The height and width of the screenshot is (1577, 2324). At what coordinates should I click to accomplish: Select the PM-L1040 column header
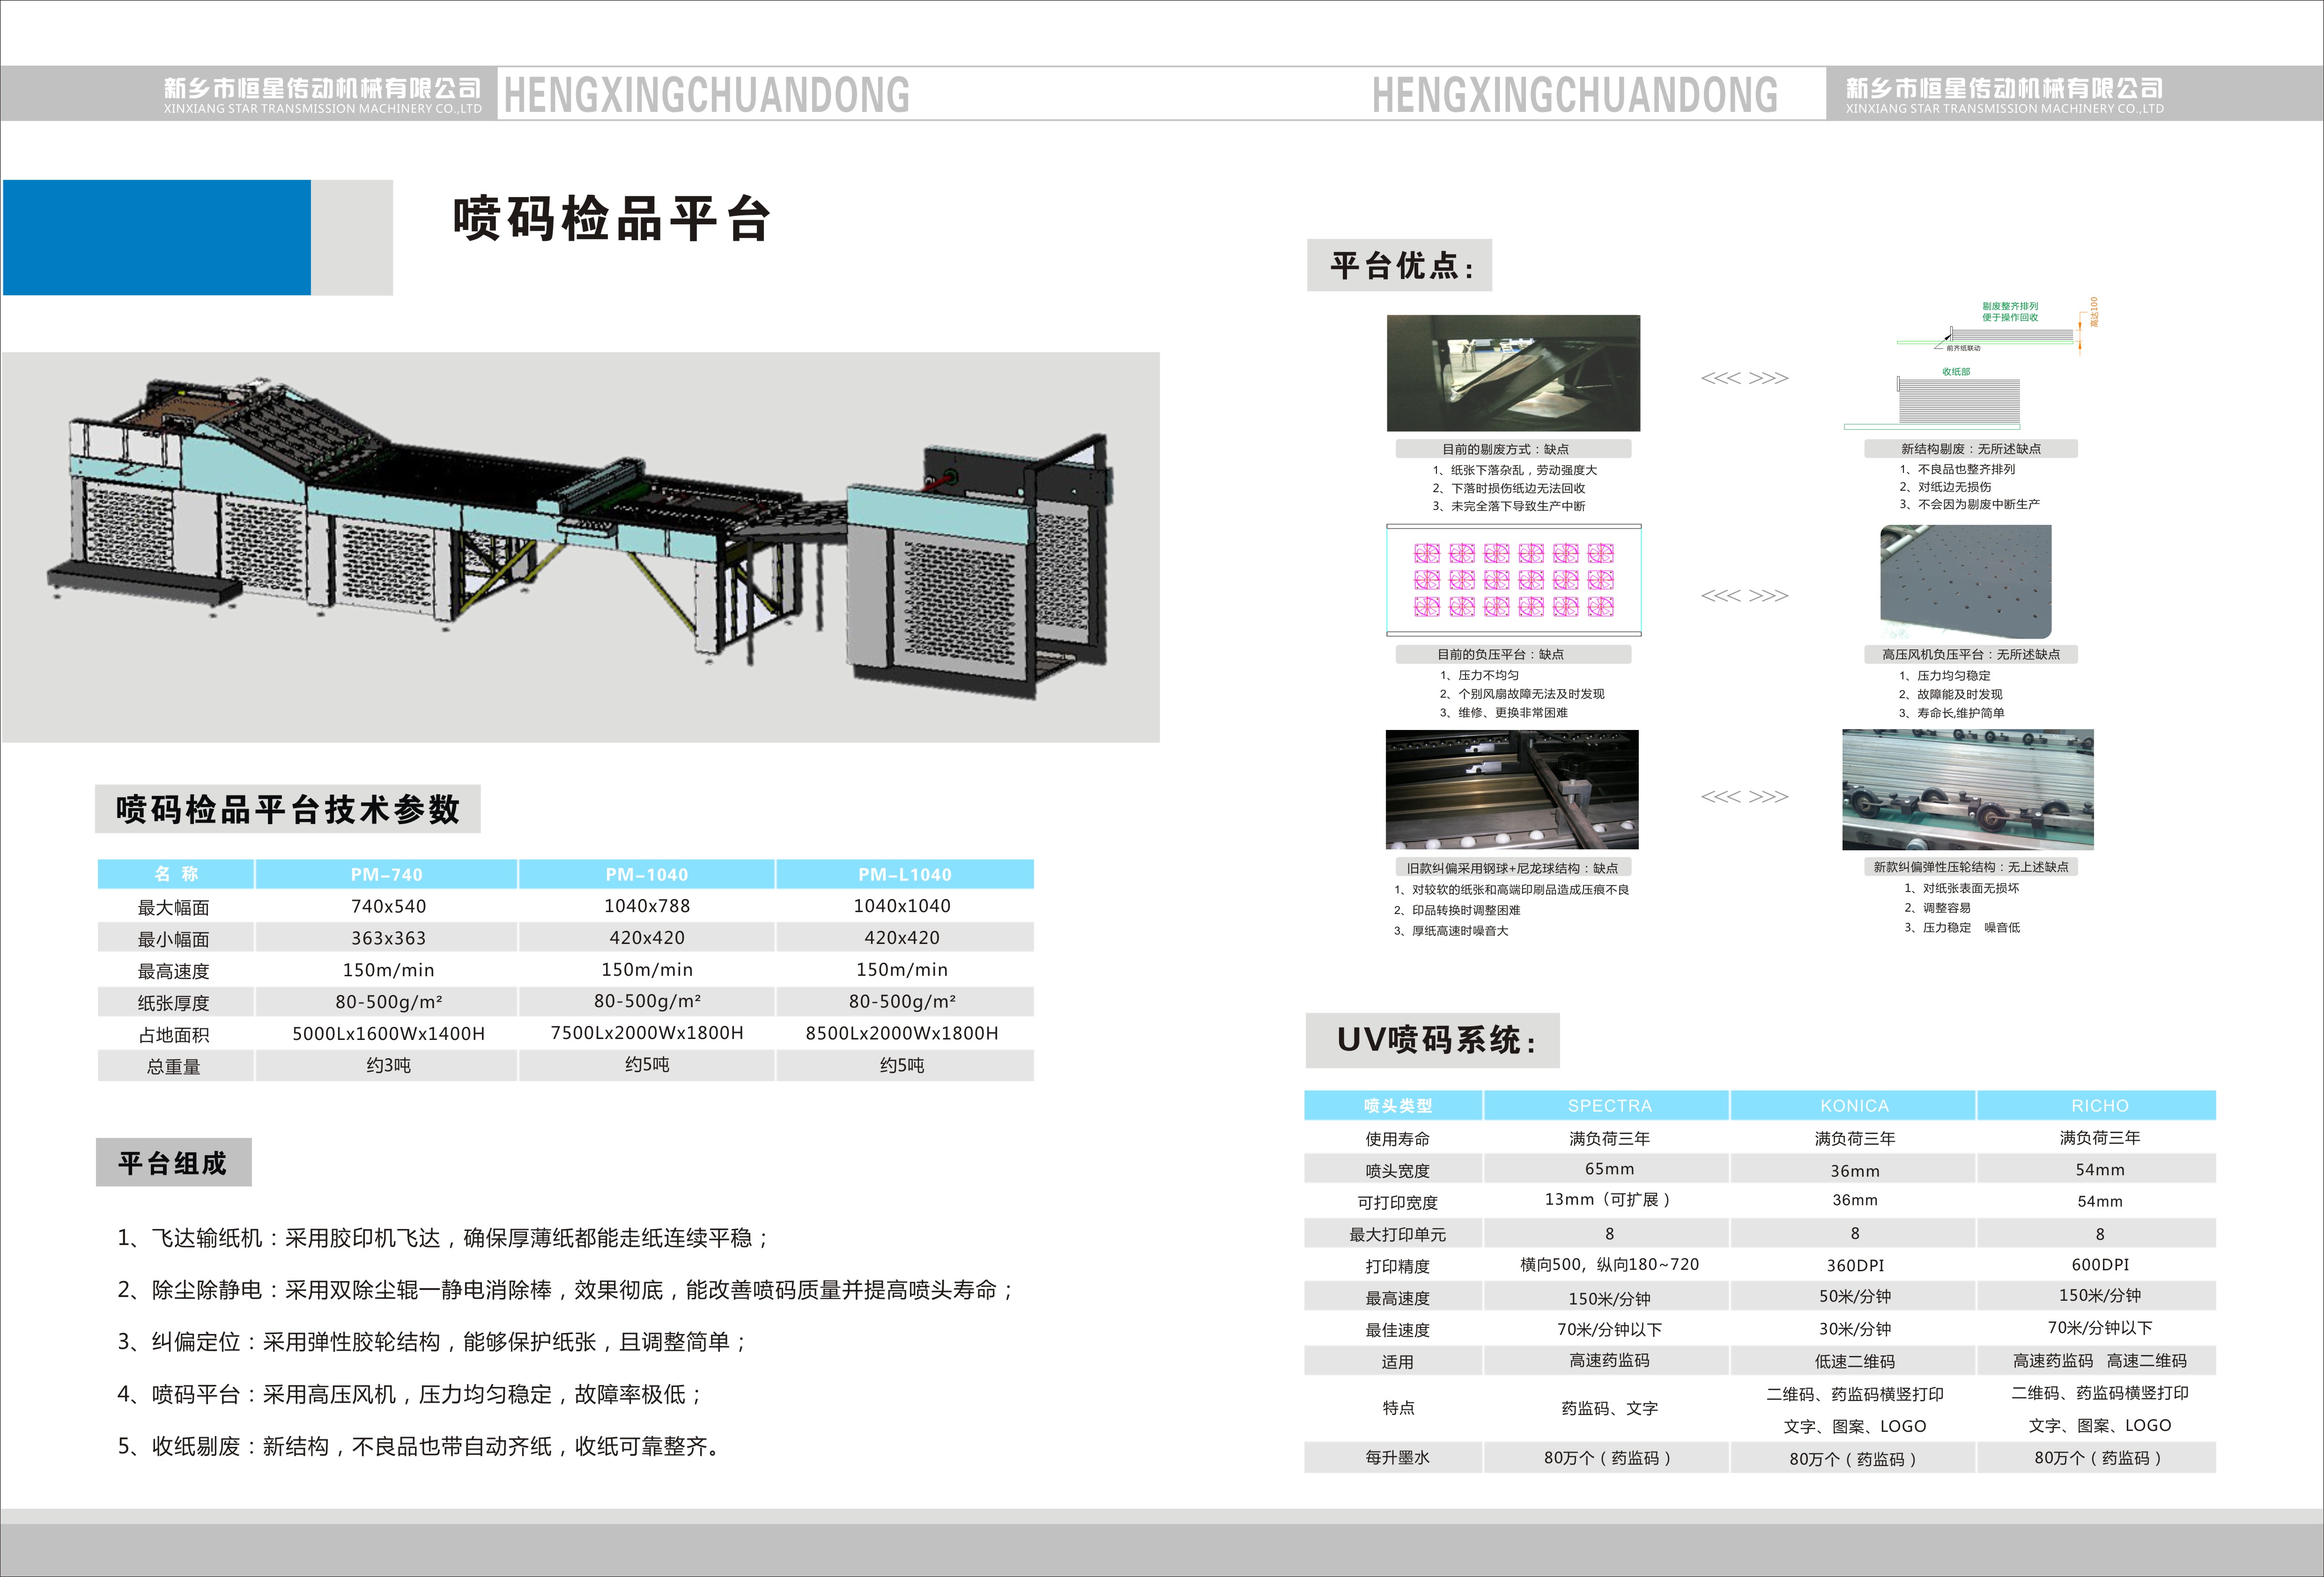(904, 874)
